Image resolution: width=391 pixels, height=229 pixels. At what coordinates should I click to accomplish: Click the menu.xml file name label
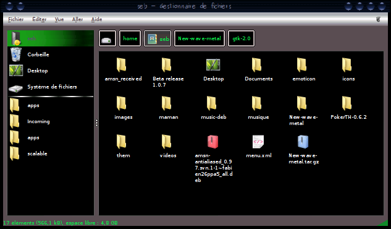point(259,155)
